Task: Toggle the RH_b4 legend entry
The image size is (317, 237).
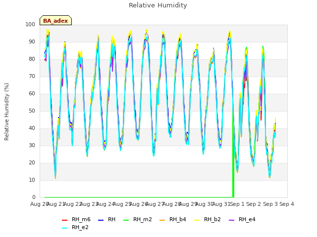Action: coord(173,219)
